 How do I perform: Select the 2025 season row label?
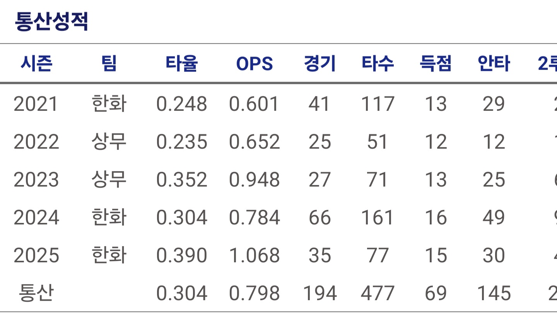click(36, 256)
